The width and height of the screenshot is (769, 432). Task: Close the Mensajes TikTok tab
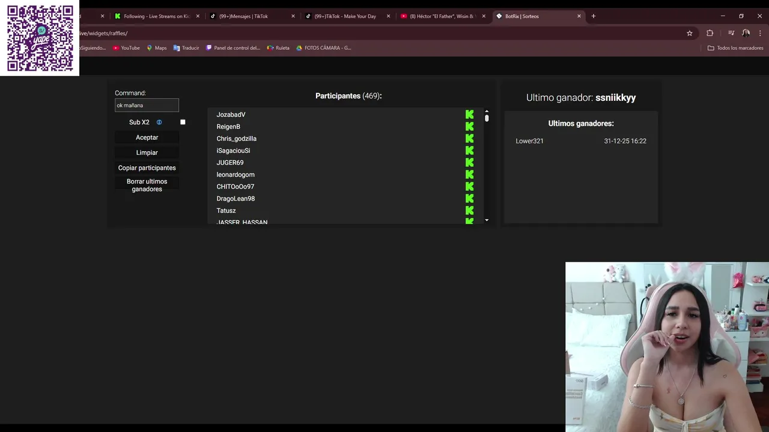click(x=293, y=16)
